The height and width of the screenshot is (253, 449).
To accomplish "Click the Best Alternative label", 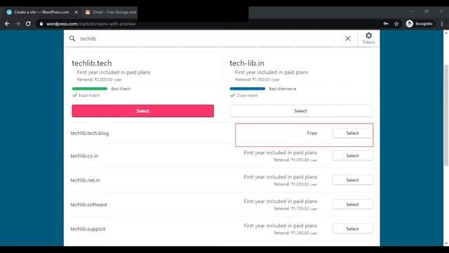I will tap(283, 89).
